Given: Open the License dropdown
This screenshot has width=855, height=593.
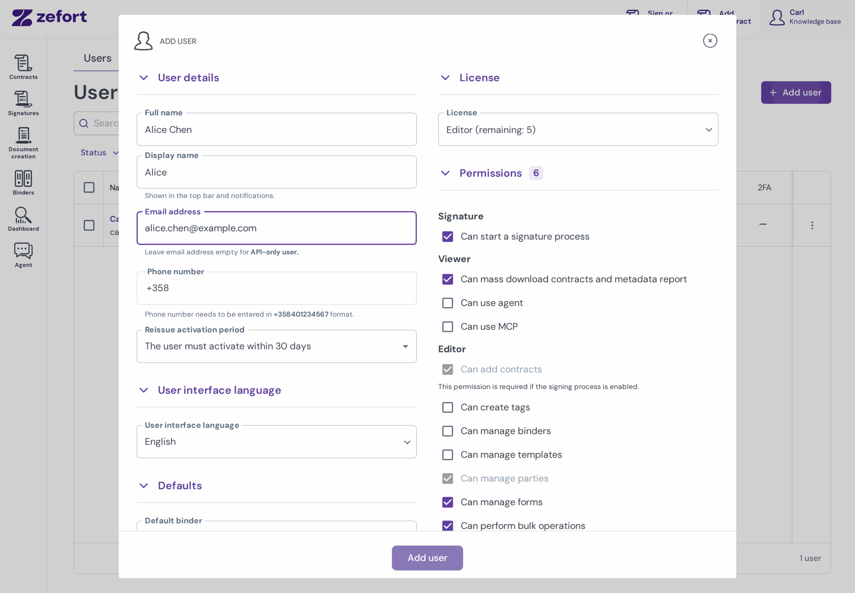Looking at the screenshot, I should [578, 130].
